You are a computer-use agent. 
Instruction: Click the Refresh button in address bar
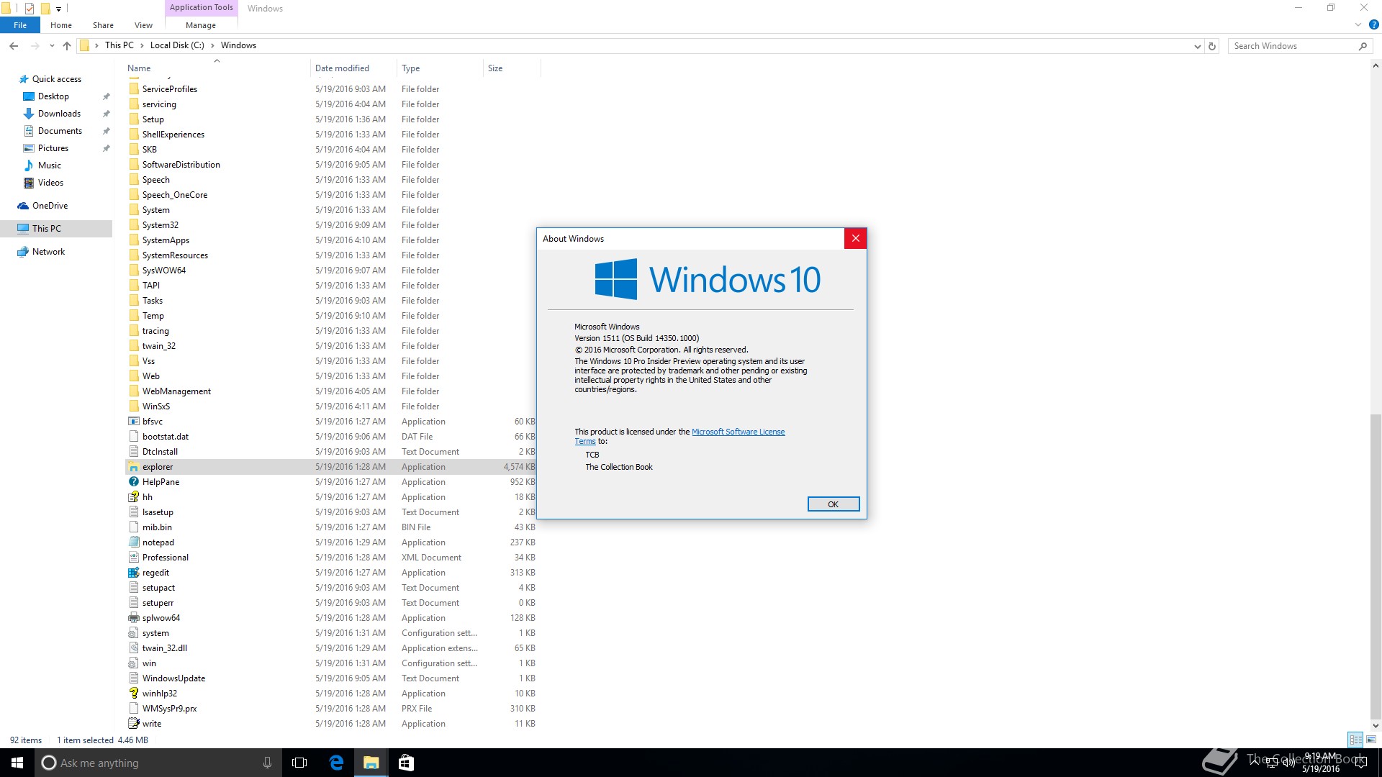[x=1212, y=46]
